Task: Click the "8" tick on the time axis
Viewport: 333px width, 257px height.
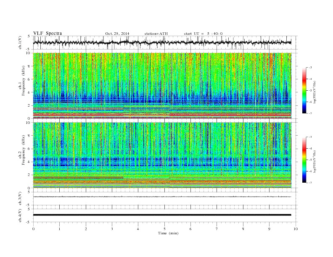Action: click(x=243, y=229)
